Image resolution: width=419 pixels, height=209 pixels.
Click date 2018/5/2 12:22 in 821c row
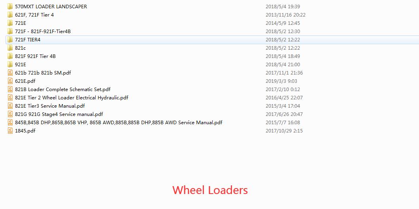click(x=283, y=48)
